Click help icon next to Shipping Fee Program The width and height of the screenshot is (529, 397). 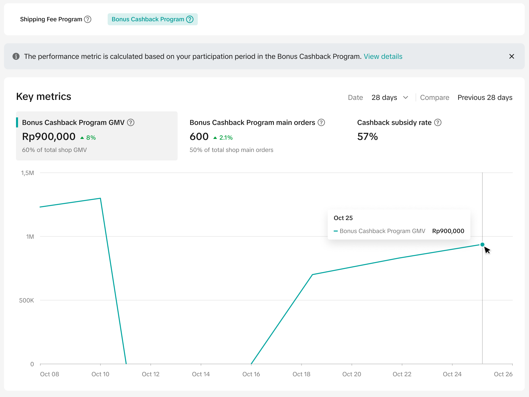[x=88, y=19]
